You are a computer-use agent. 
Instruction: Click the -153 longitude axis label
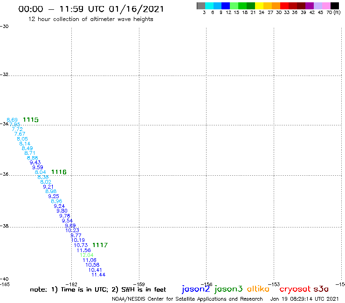274,284
